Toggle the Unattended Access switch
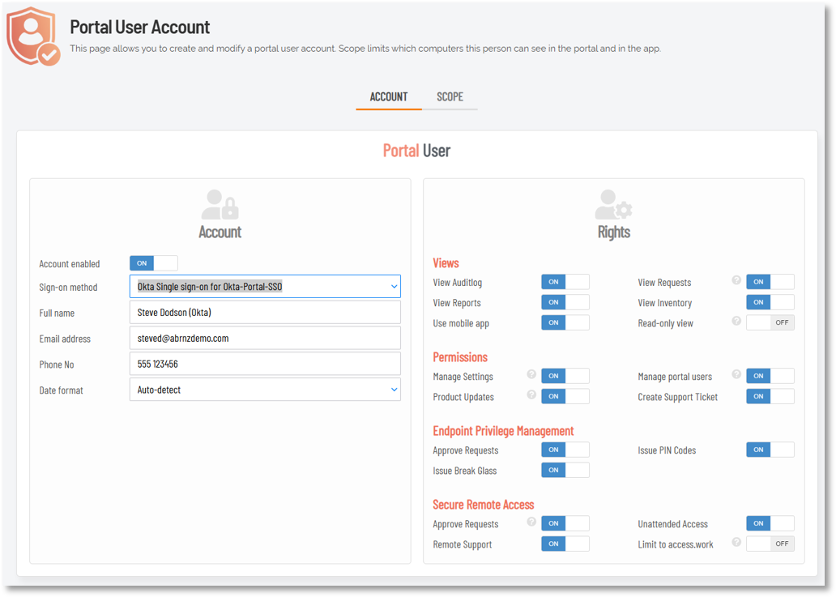 (x=770, y=523)
